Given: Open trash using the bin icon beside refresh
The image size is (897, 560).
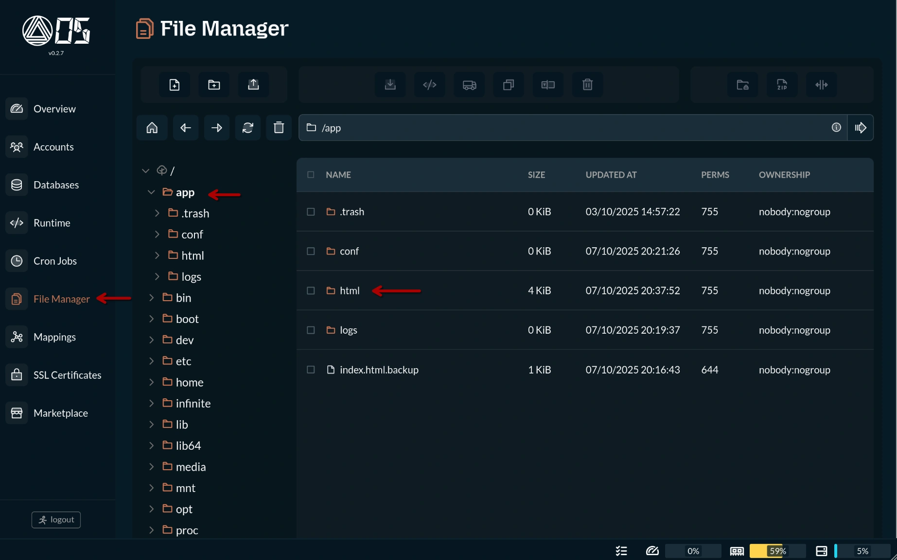Looking at the screenshot, I should 279,128.
